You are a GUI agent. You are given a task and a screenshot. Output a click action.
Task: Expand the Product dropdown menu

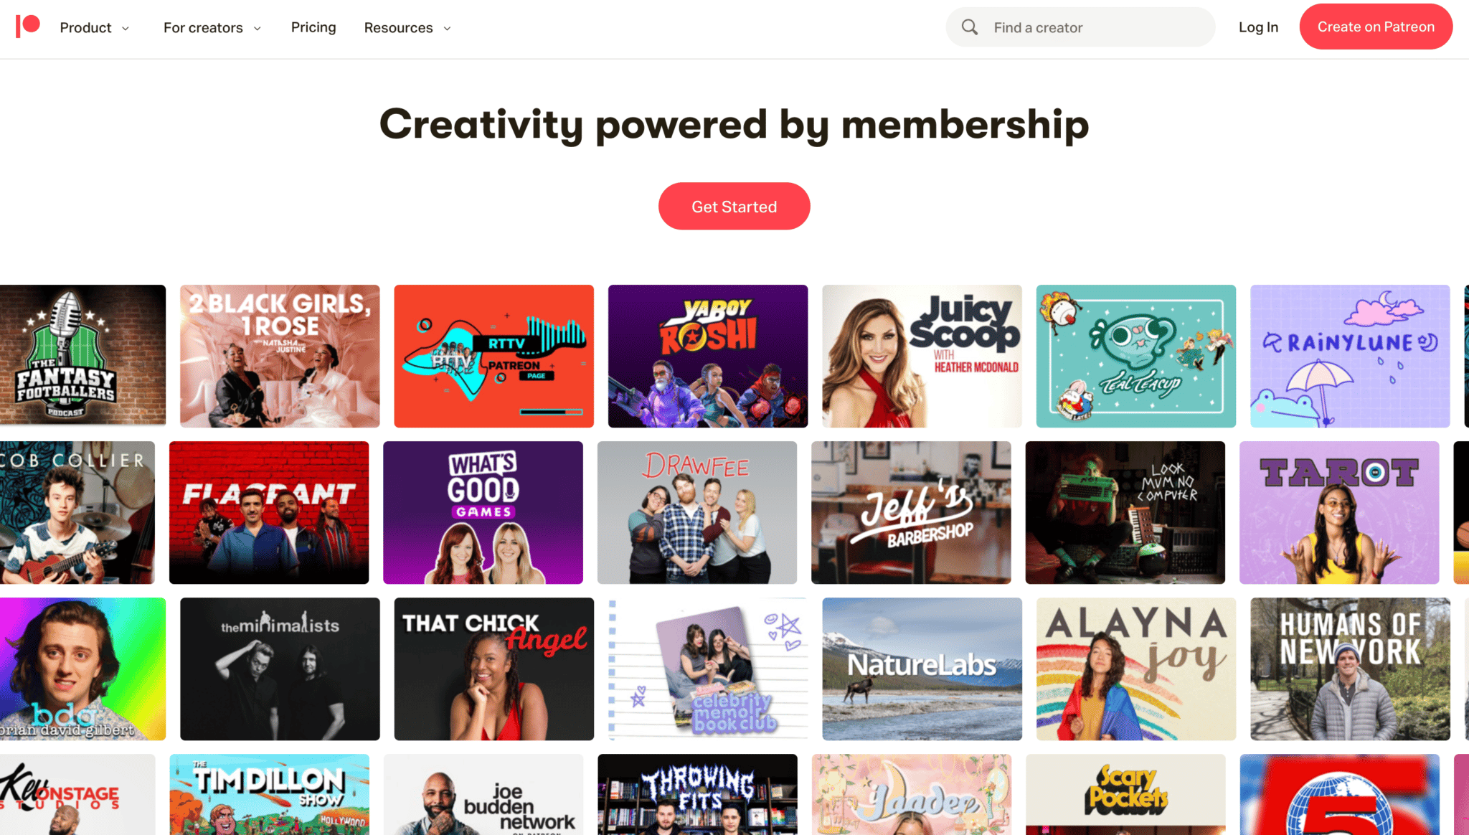click(x=94, y=28)
